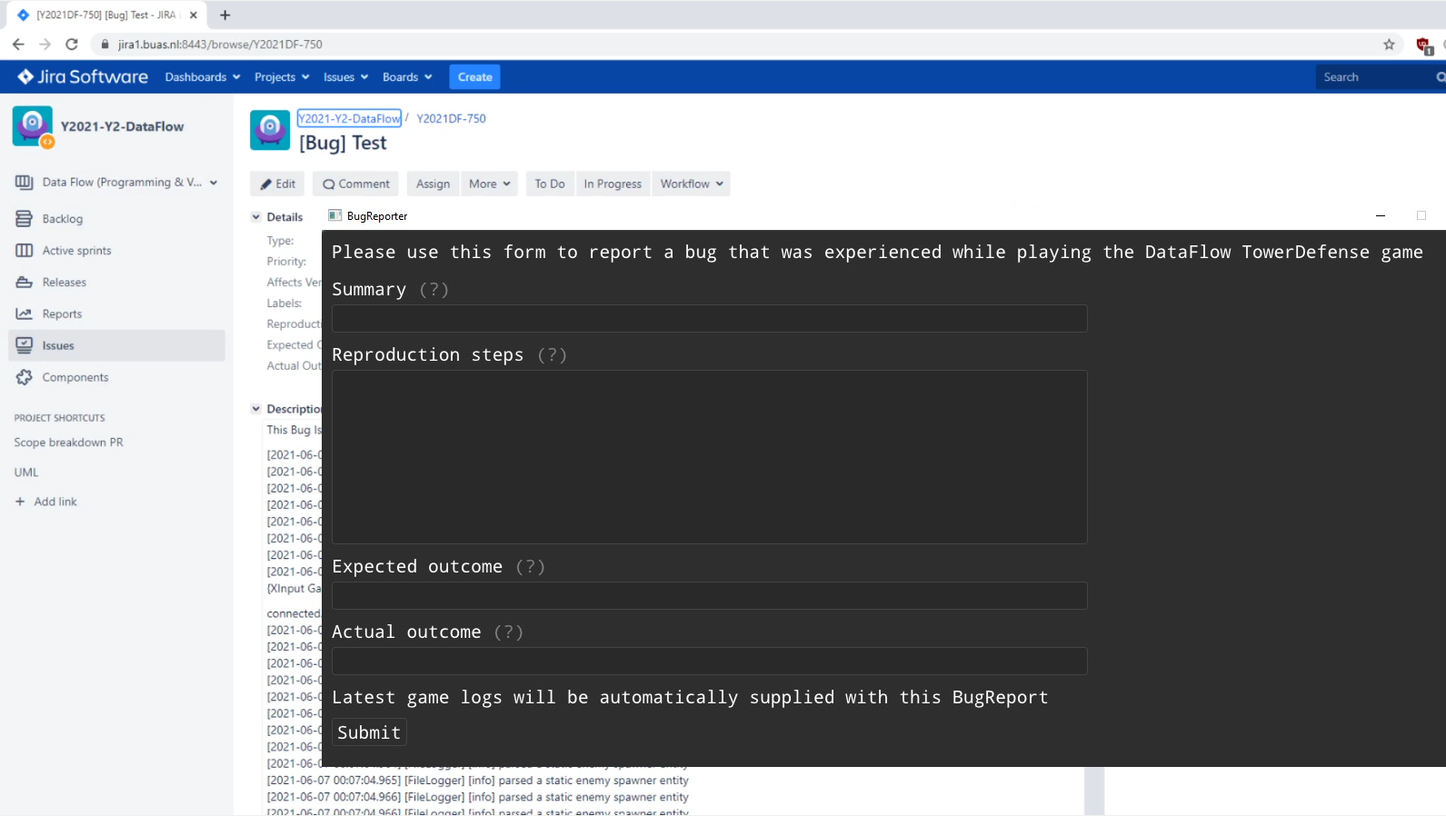Move issue to To Do

[549, 184]
